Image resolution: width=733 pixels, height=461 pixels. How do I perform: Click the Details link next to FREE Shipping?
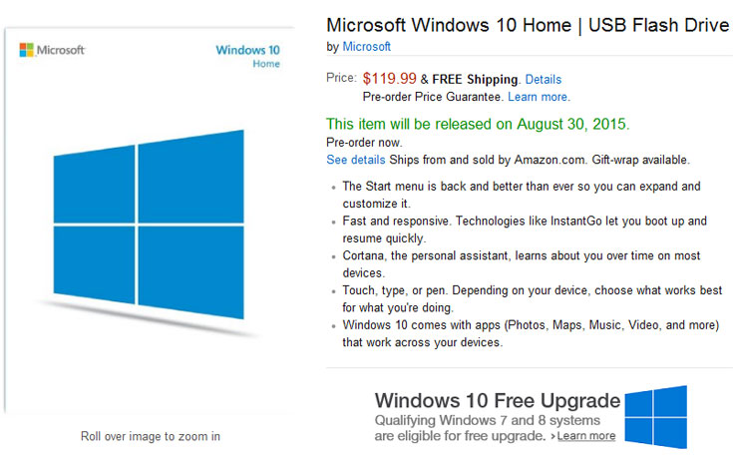tap(543, 79)
